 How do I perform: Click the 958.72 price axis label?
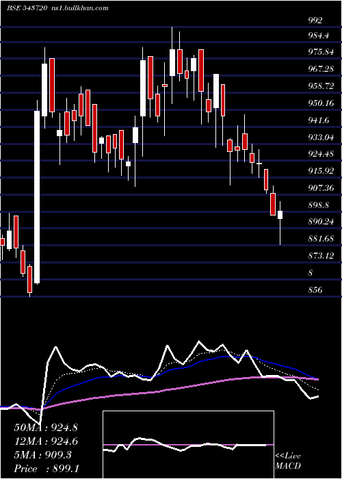click(321, 86)
